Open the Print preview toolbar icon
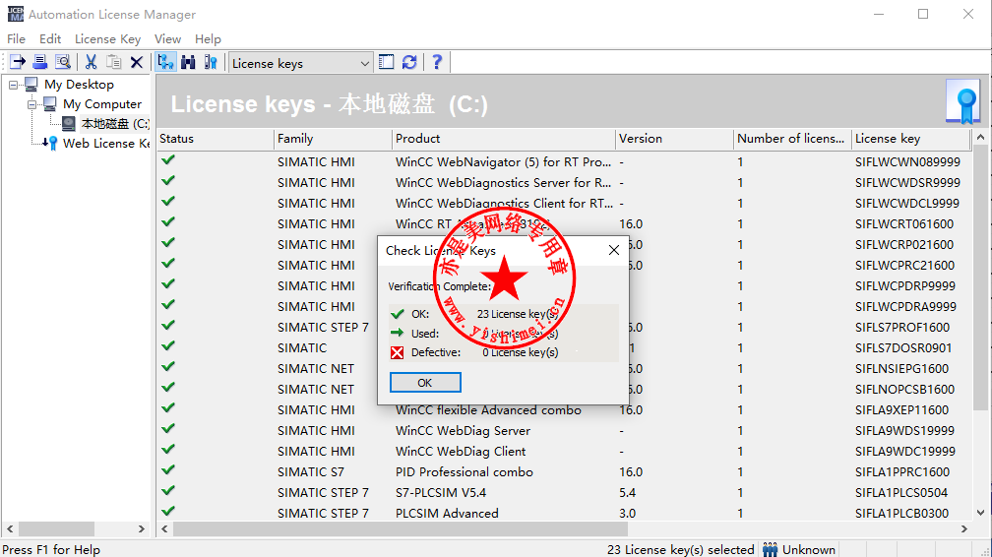The image size is (992, 557). 63,62
